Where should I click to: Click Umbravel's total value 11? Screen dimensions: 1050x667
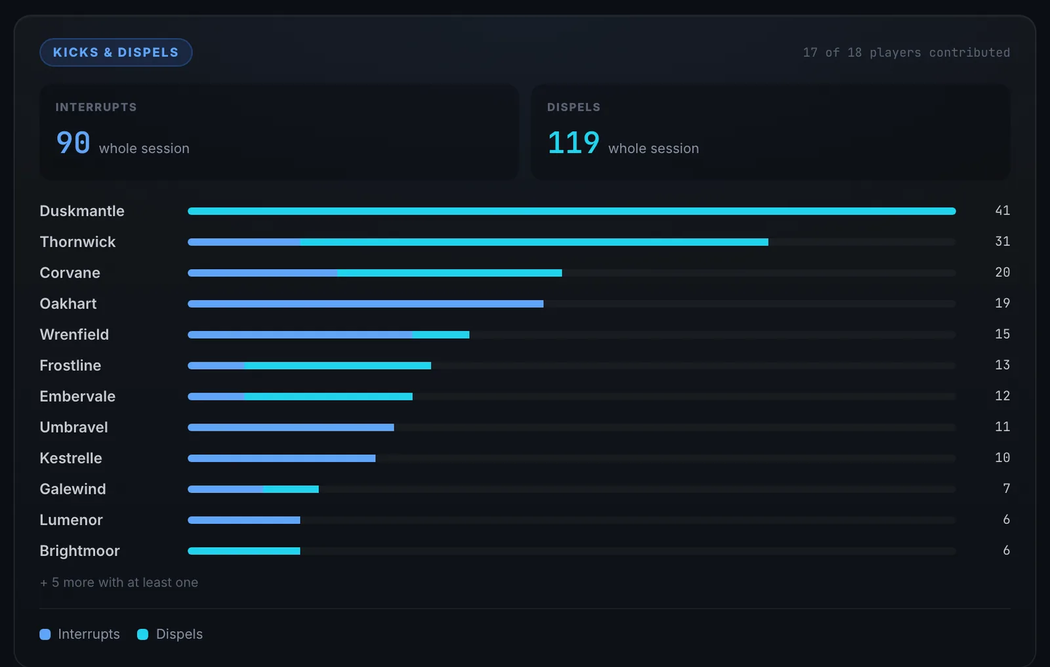coord(1002,427)
